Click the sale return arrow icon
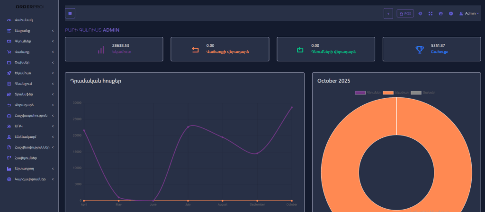485x212 pixels. pos(195,49)
